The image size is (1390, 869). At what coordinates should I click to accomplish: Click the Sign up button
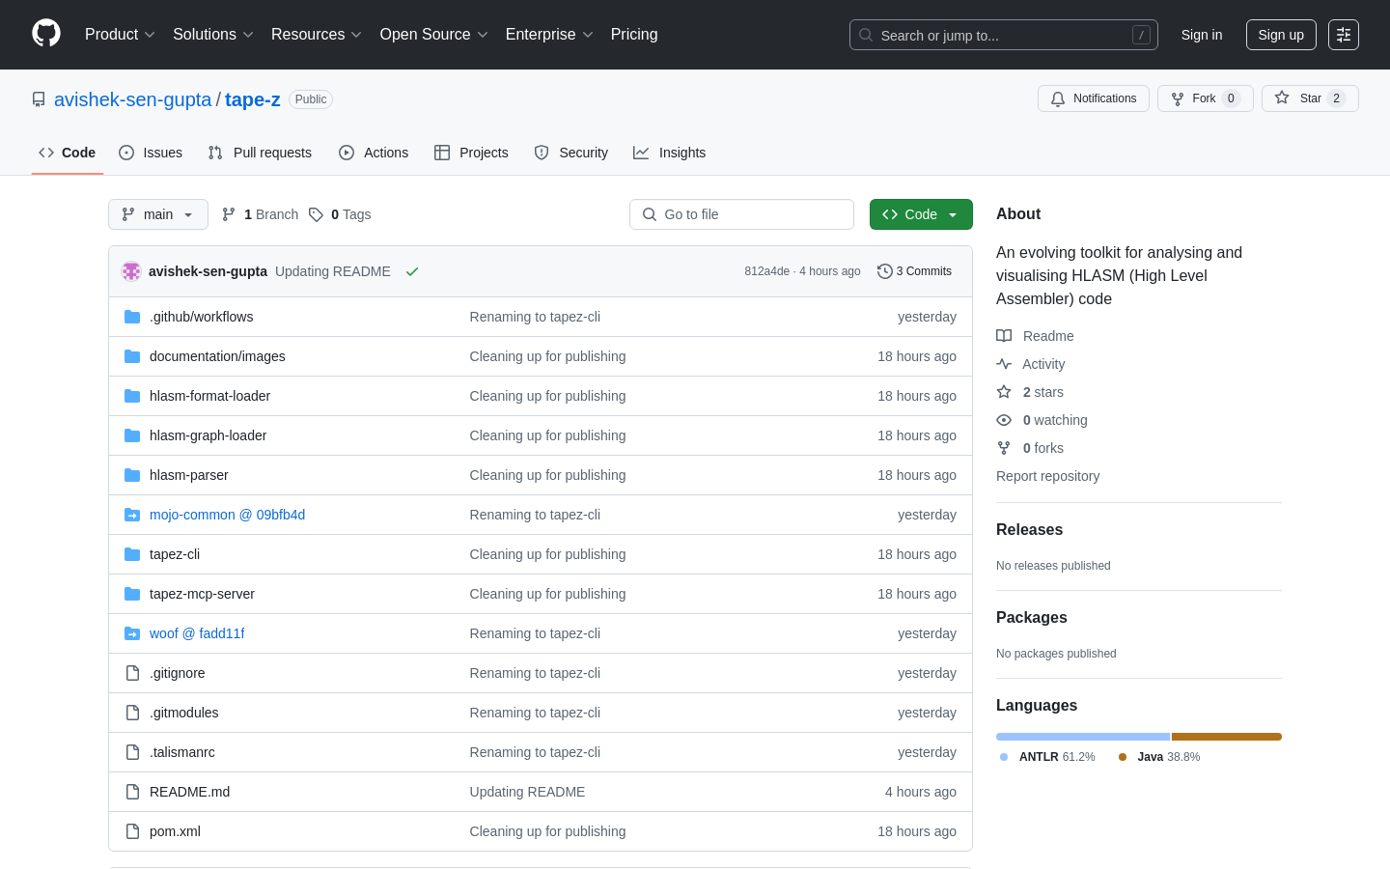[x=1281, y=35]
